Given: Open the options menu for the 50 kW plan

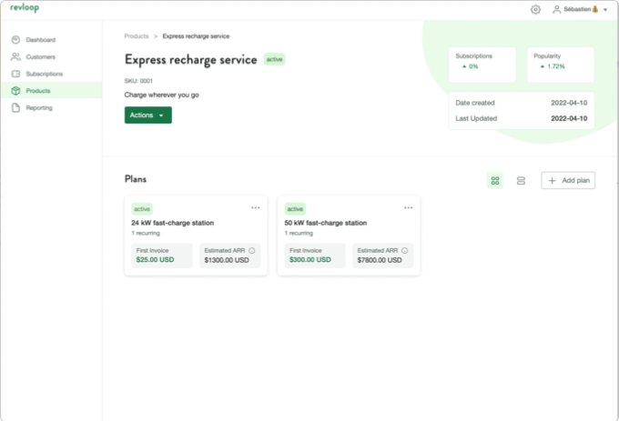Looking at the screenshot, I should click(x=409, y=207).
